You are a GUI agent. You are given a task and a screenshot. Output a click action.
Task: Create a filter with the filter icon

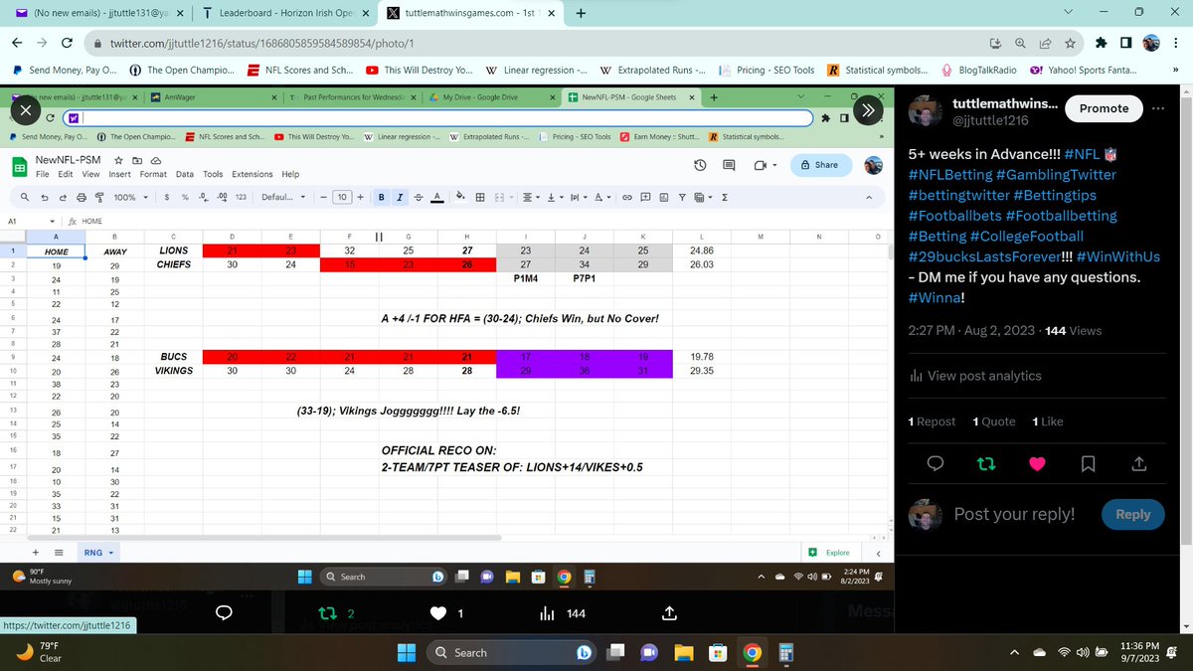(683, 198)
